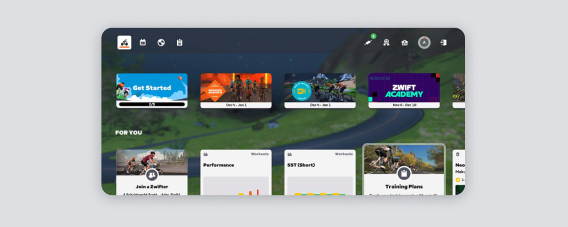568x227 pixels.
Task: Click the Join a Zwifter card photo
Action: [152, 162]
